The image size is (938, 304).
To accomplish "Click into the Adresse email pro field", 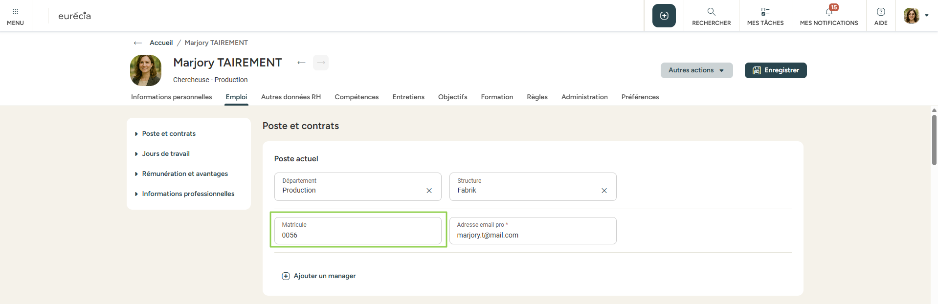I will click(532, 235).
